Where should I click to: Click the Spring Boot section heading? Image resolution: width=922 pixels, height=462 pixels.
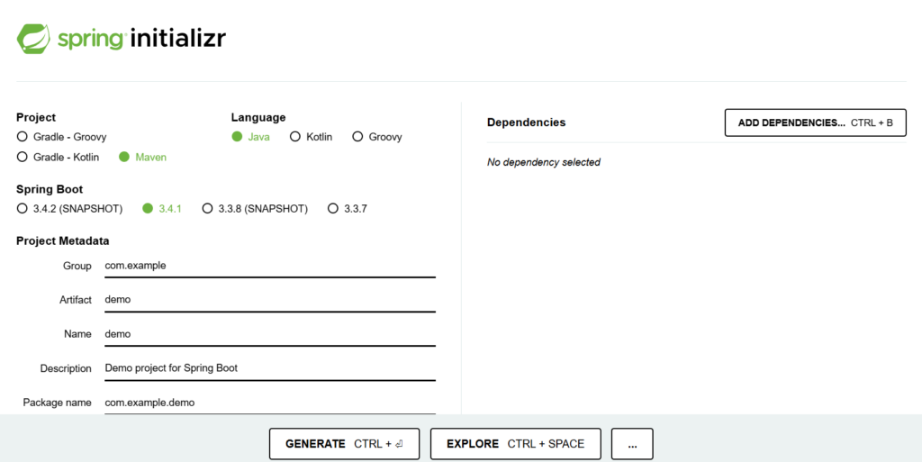point(50,189)
